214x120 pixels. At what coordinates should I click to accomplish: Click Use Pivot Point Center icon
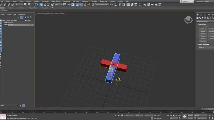coord(65,5)
